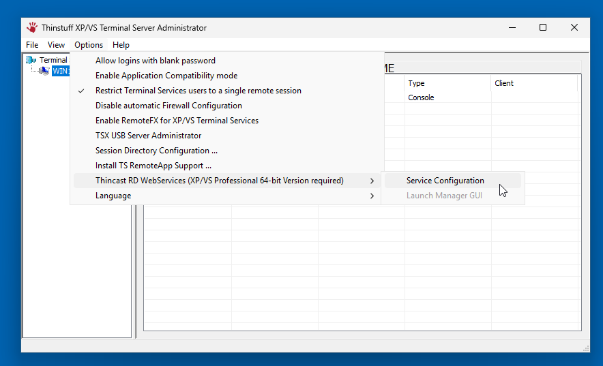The width and height of the screenshot is (603, 366).
Task: Uncheck Restrict users to a single remote session
Action: point(227,91)
